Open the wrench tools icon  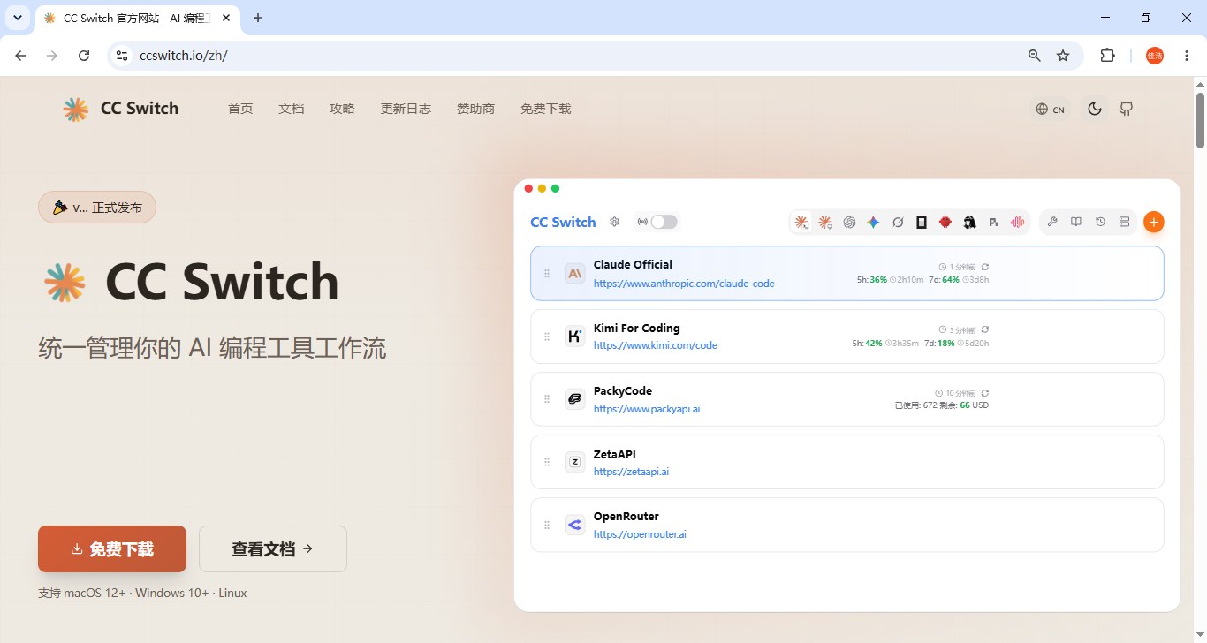[x=1052, y=222]
